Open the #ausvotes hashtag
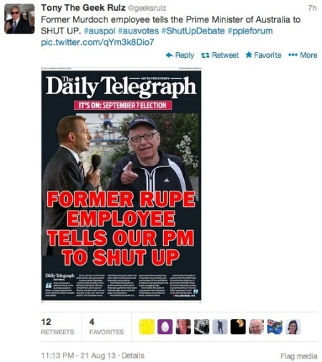The width and height of the screenshot is (322, 362). tap(138, 31)
